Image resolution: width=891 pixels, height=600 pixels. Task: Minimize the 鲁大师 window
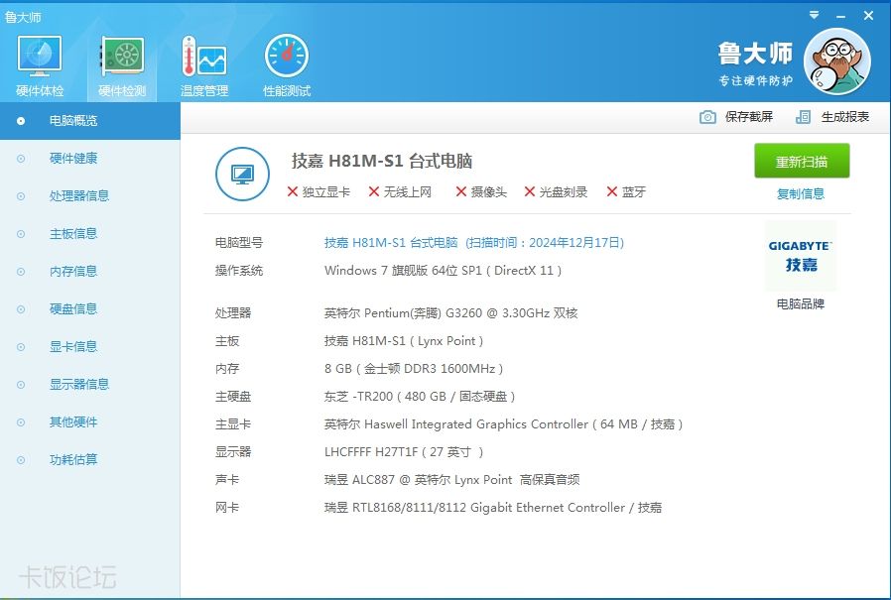pyautogui.click(x=841, y=17)
